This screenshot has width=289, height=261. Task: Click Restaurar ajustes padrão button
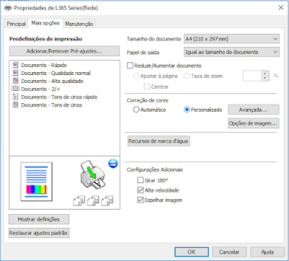[x=39, y=233]
